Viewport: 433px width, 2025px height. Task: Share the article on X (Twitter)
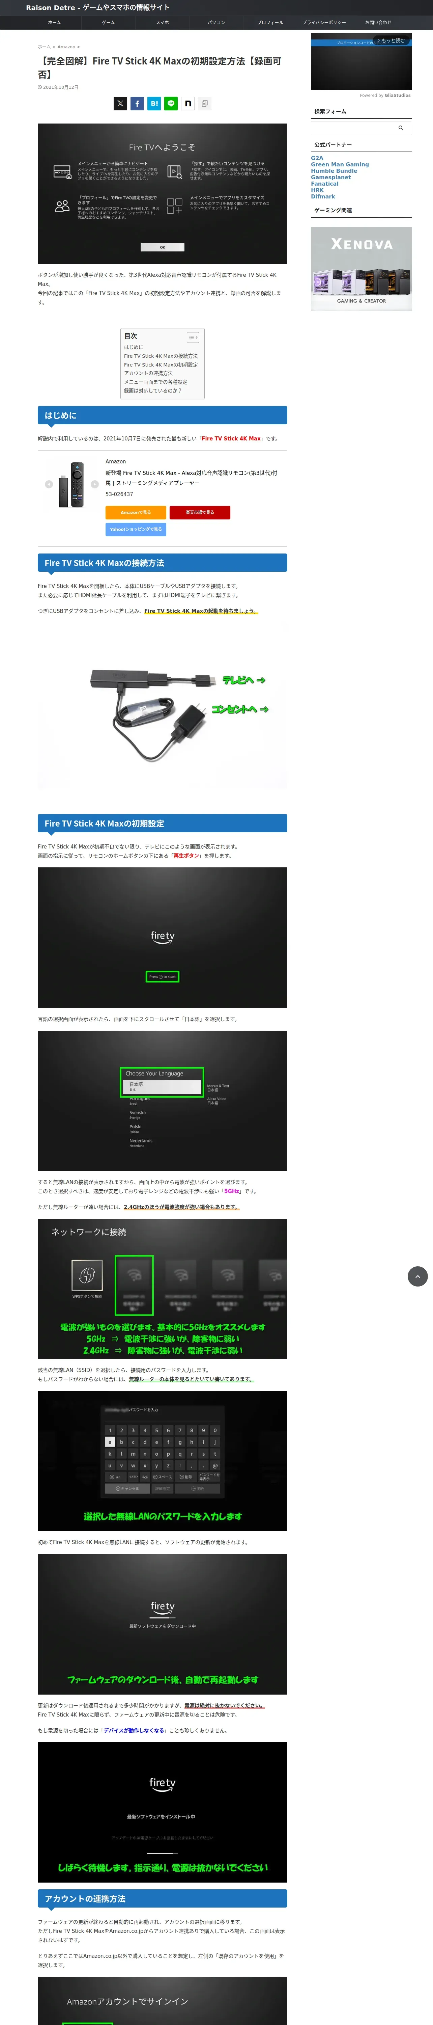(120, 103)
